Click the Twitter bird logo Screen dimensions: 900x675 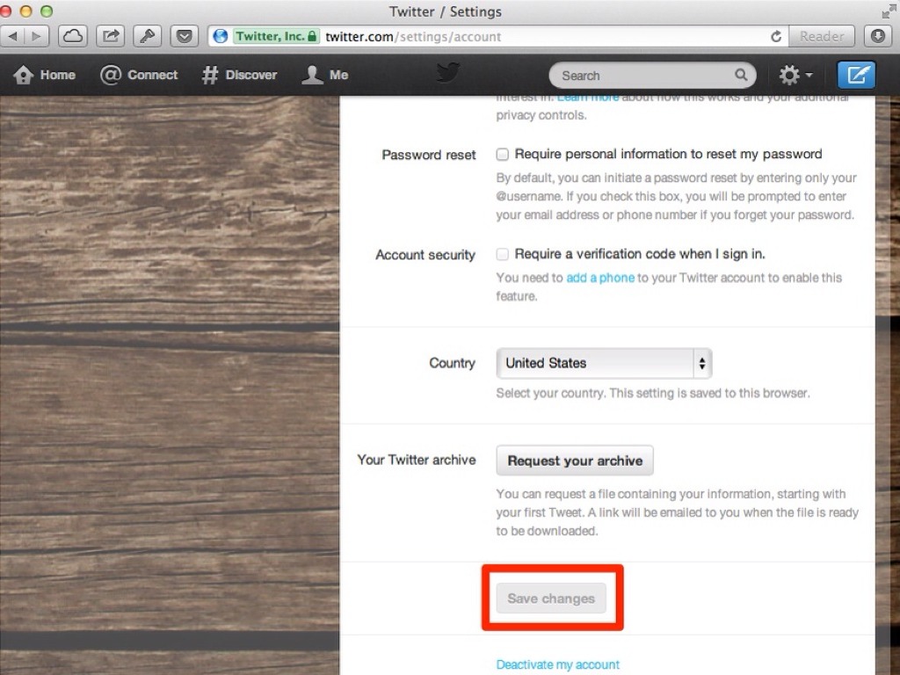[x=447, y=73]
